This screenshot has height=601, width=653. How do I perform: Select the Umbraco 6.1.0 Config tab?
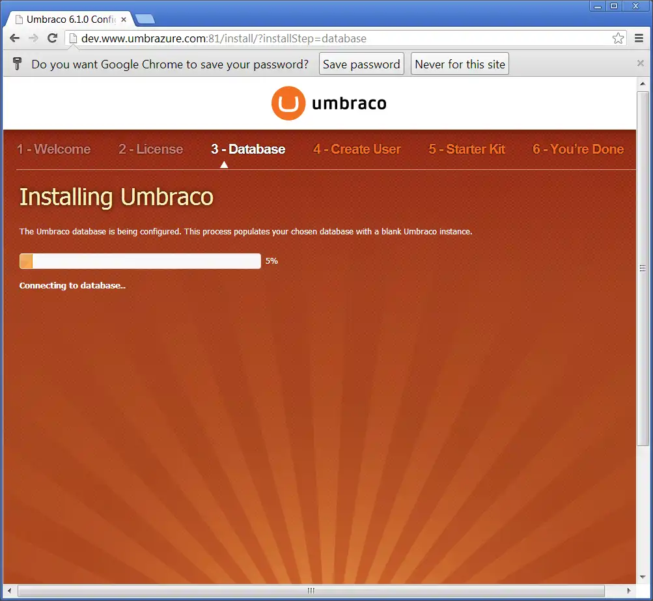[x=71, y=19]
